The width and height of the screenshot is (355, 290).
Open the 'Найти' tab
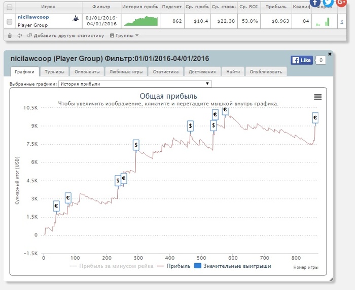click(233, 72)
